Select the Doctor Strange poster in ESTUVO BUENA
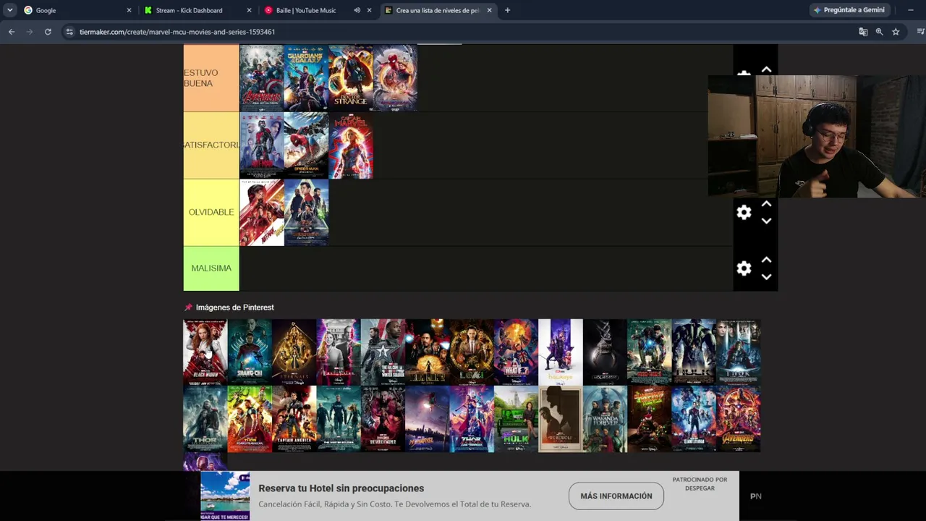926x521 pixels. click(351, 78)
